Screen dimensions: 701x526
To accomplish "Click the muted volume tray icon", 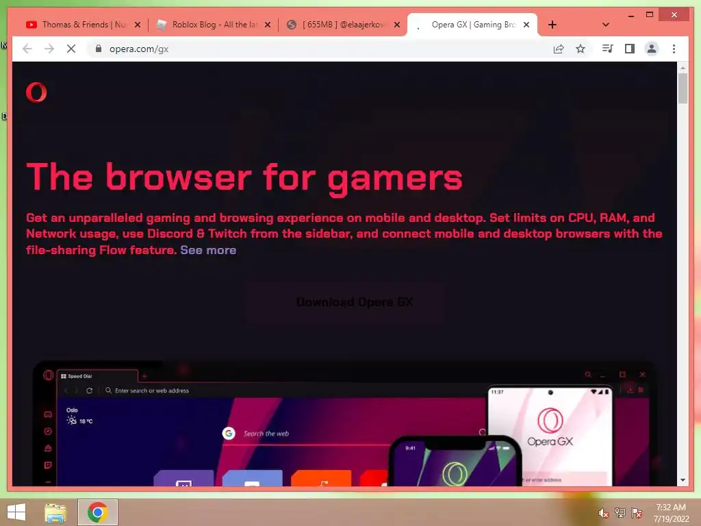I will 604,513.
